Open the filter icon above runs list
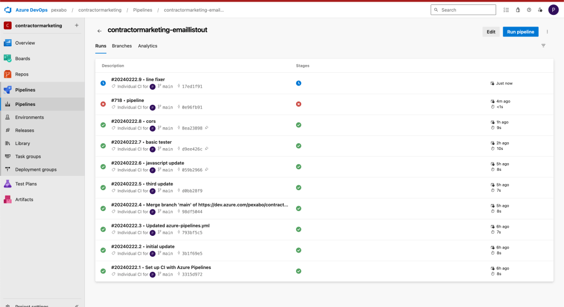This screenshot has height=307, width=564. tap(544, 46)
